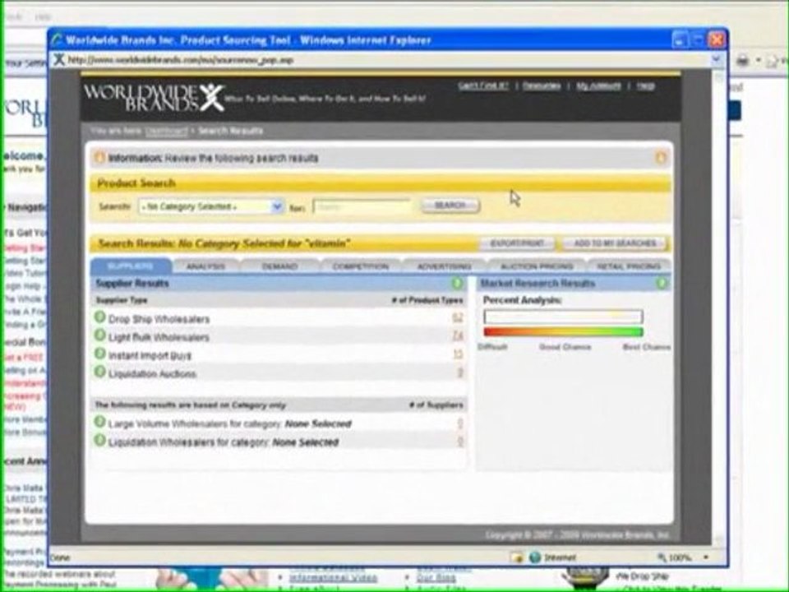Click 'Drop Ship Wholesalers' row text
789x592 pixels.
(x=159, y=319)
